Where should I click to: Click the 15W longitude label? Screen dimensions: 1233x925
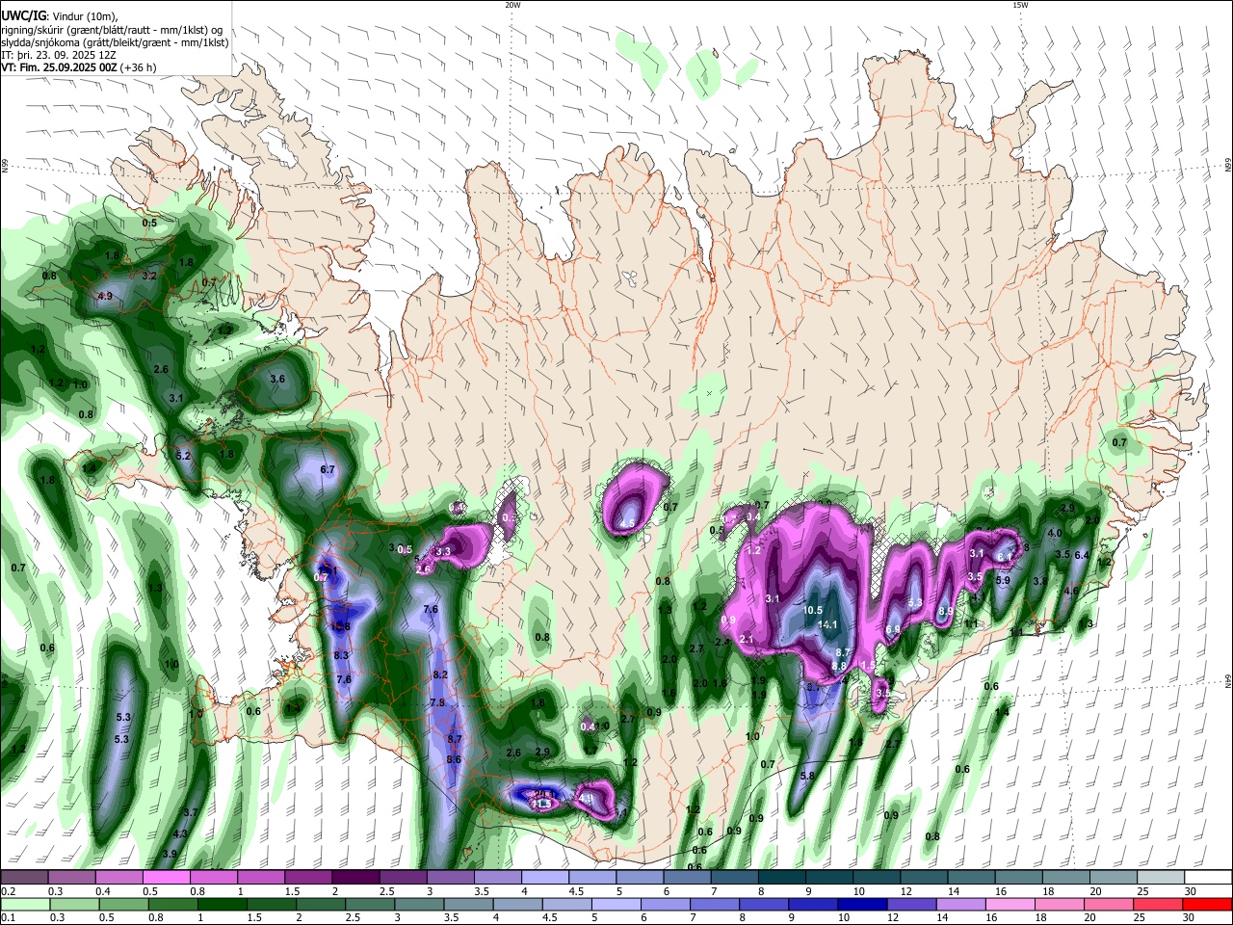(1020, 5)
